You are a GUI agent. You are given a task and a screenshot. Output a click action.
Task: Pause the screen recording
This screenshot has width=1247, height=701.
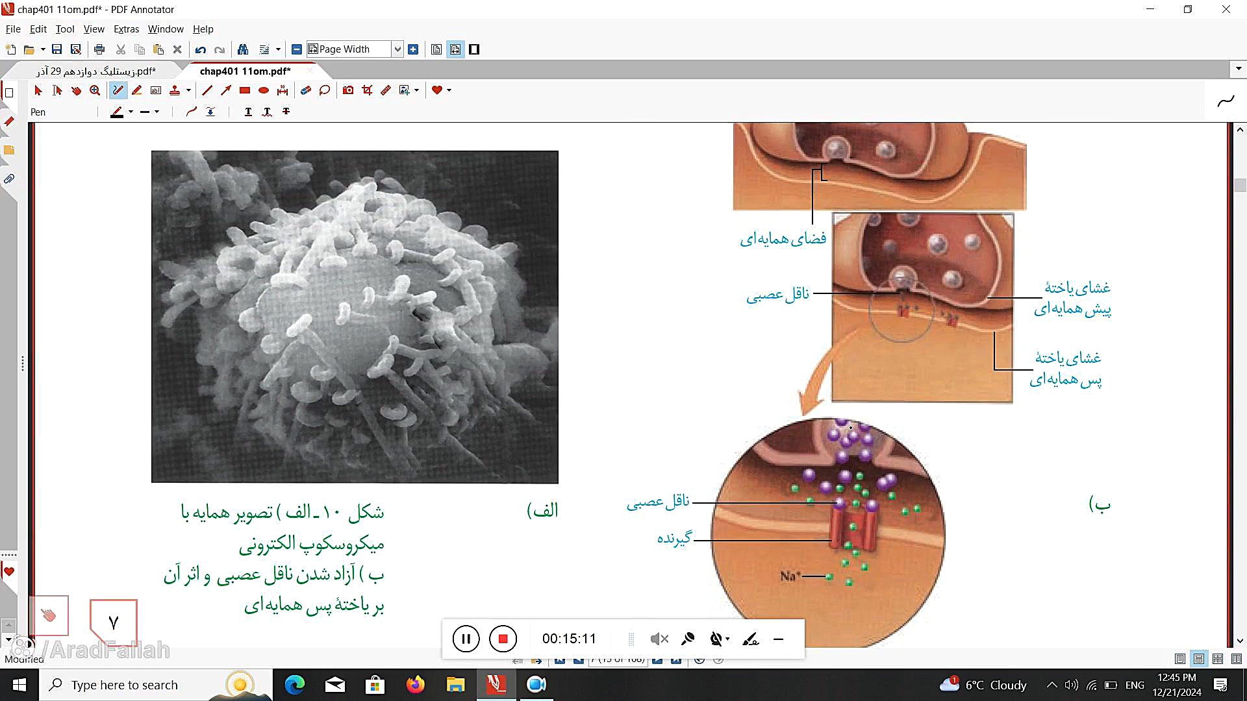(x=466, y=639)
